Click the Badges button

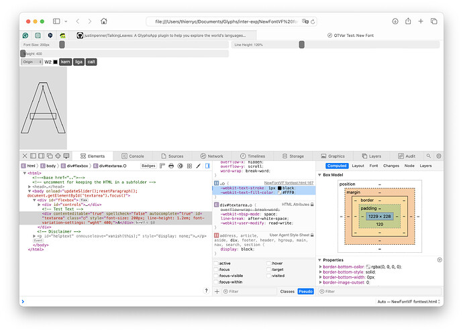click(x=148, y=166)
